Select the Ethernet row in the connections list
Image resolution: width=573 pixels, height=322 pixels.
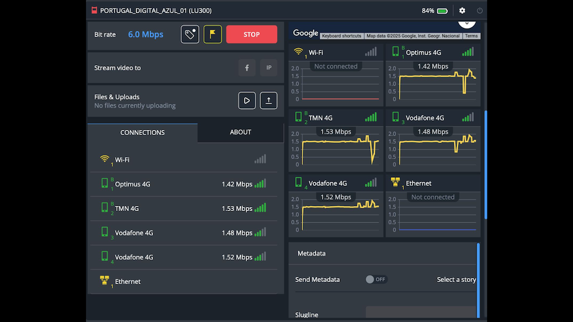coord(183,281)
